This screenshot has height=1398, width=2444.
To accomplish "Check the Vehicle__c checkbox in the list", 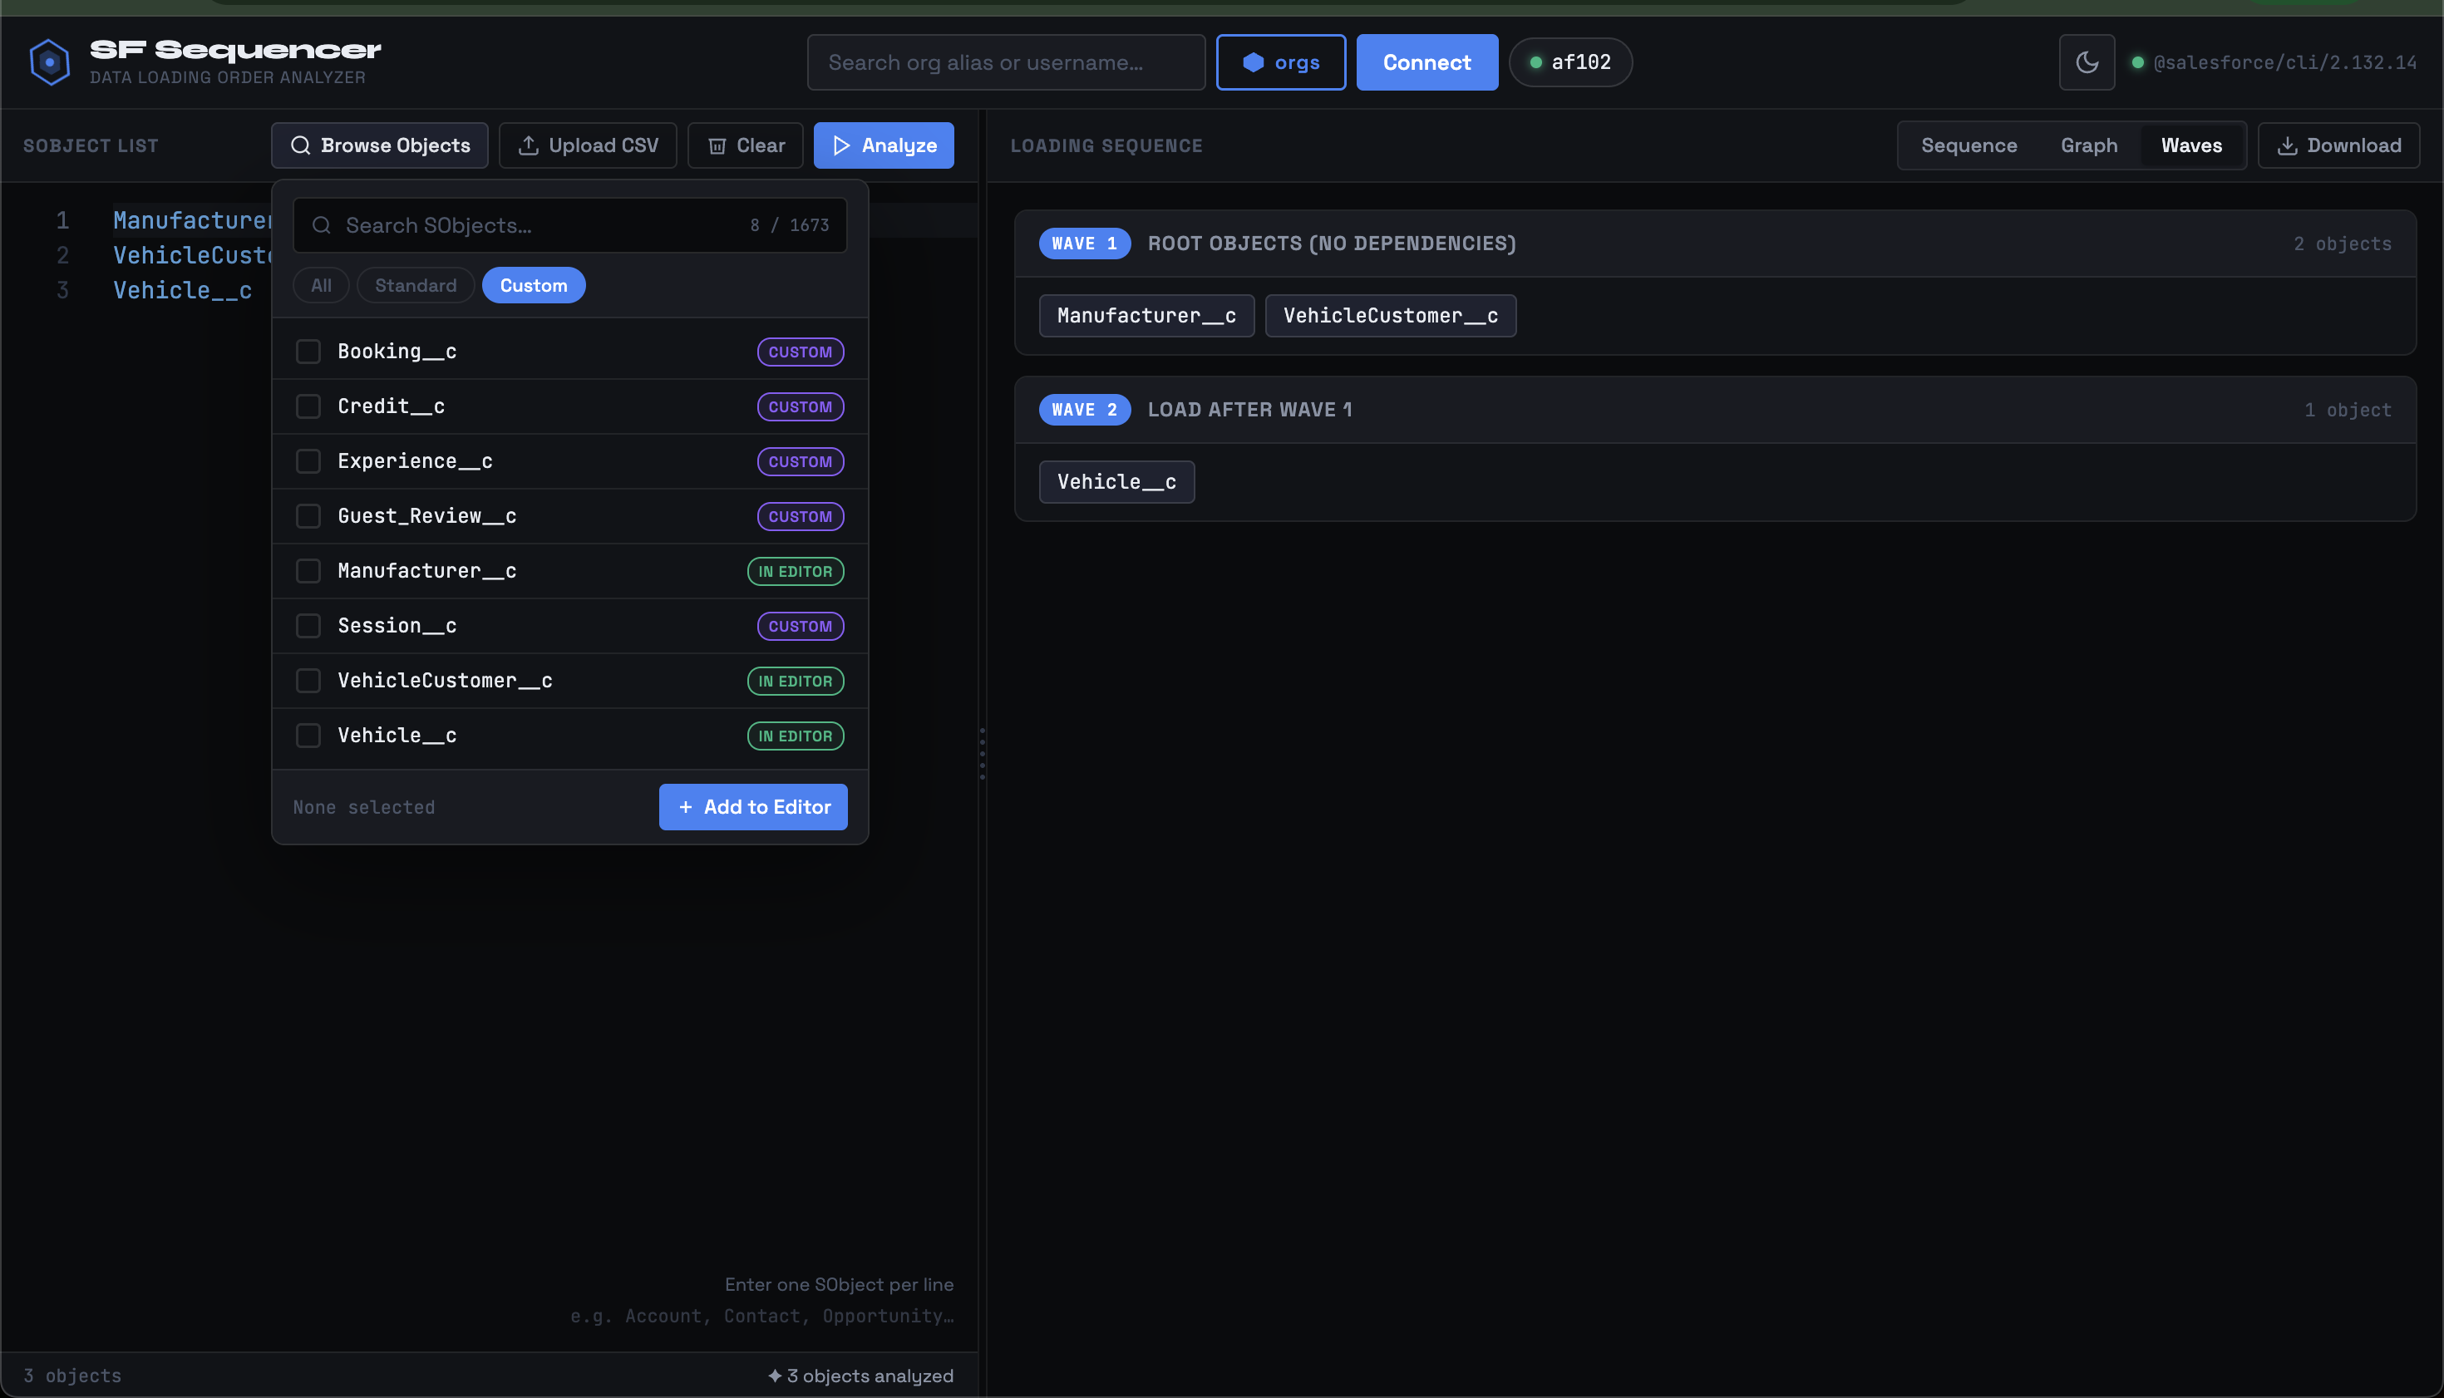I will 308,736.
